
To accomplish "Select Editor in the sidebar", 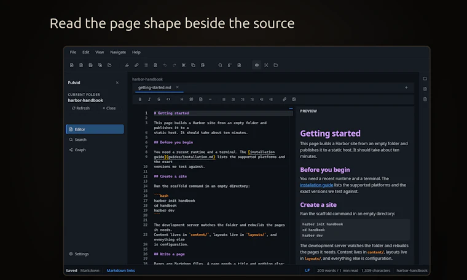I will [95, 129].
